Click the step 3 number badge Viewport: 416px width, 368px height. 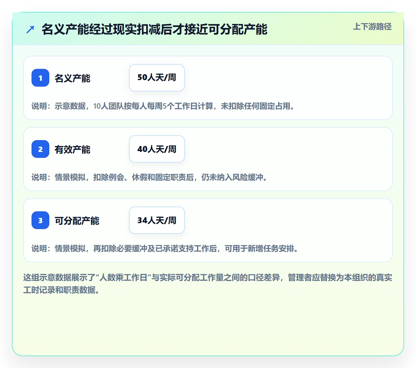tap(40, 220)
